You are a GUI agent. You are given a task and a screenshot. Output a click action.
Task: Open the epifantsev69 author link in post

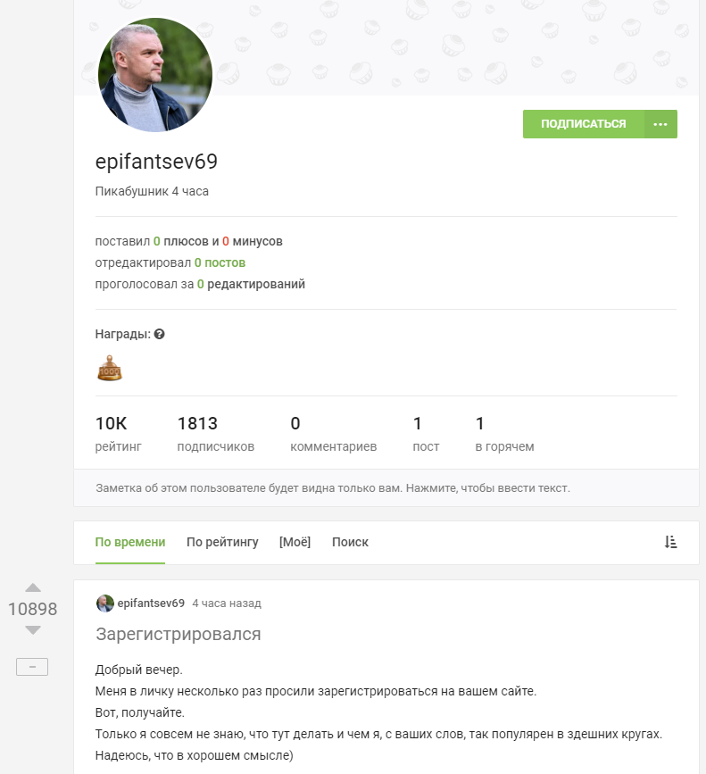click(x=151, y=603)
